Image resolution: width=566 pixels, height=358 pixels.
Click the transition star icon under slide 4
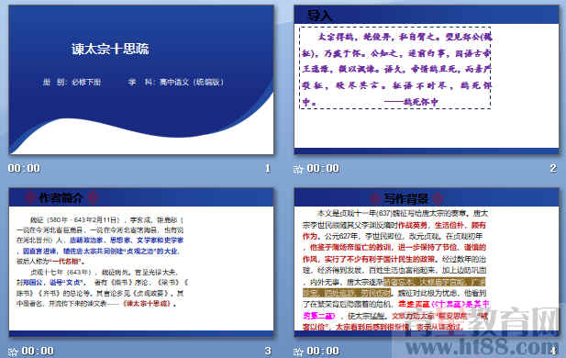point(298,352)
